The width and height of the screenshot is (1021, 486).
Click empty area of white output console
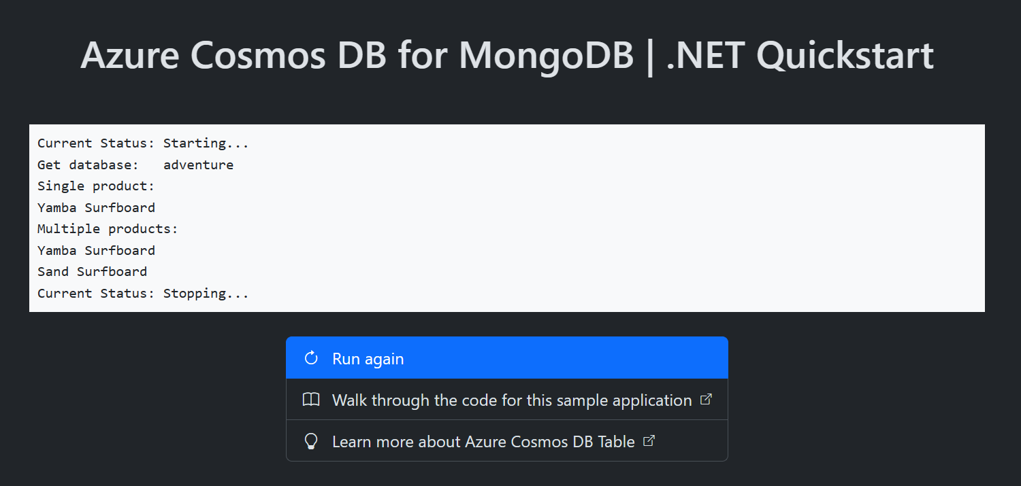[x=613, y=218]
